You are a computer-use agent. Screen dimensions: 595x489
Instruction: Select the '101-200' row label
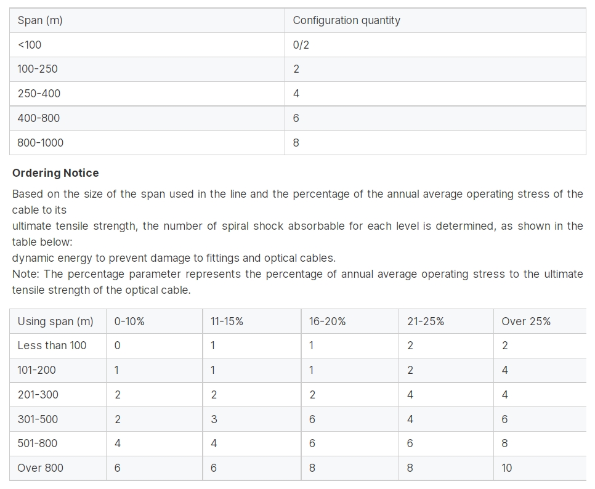[x=58, y=370]
